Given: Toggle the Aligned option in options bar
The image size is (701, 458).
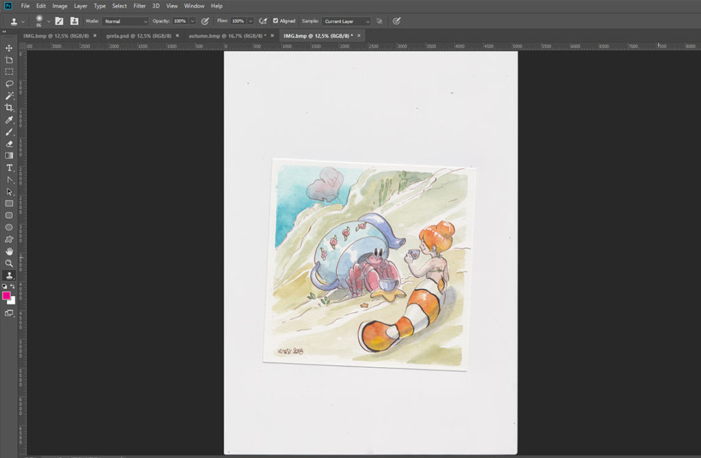Looking at the screenshot, I should (276, 21).
